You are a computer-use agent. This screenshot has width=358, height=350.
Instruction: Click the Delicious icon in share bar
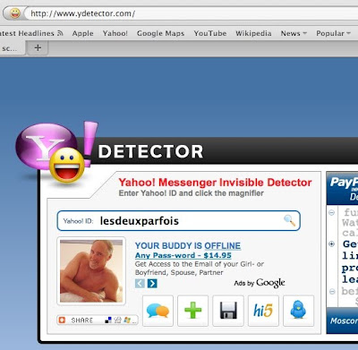(x=108, y=320)
